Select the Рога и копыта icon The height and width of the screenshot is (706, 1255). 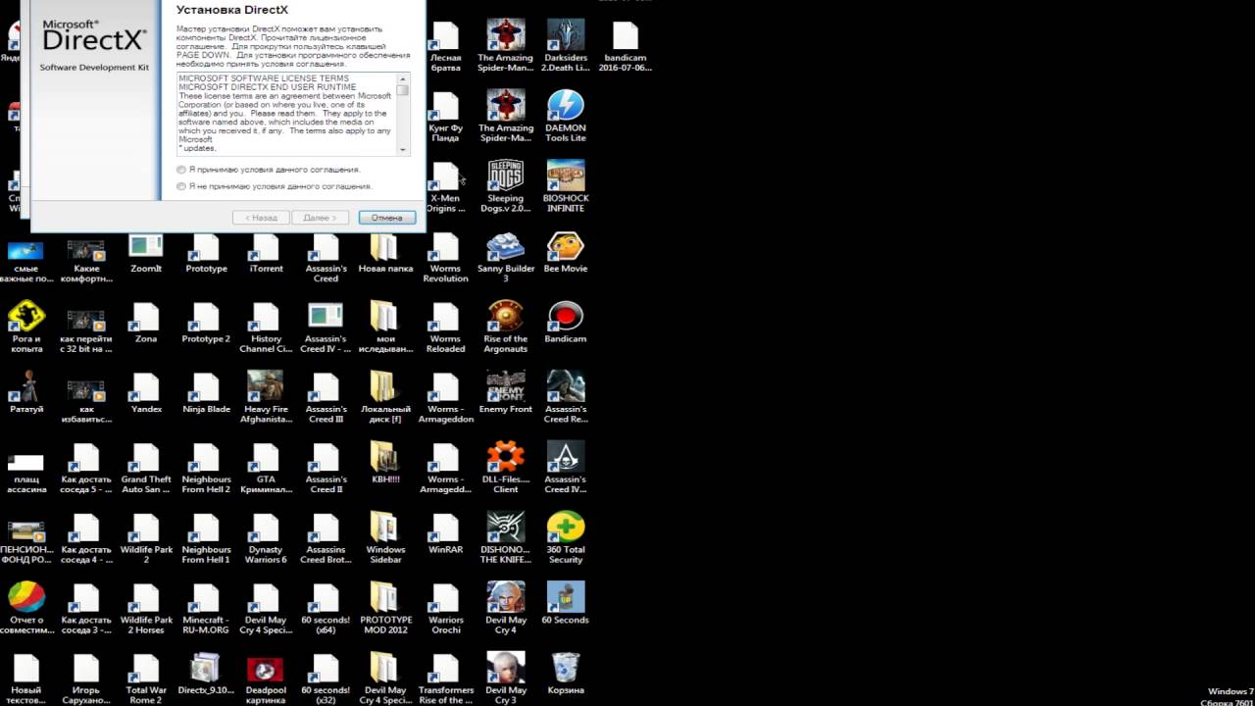[x=26, y=328]
